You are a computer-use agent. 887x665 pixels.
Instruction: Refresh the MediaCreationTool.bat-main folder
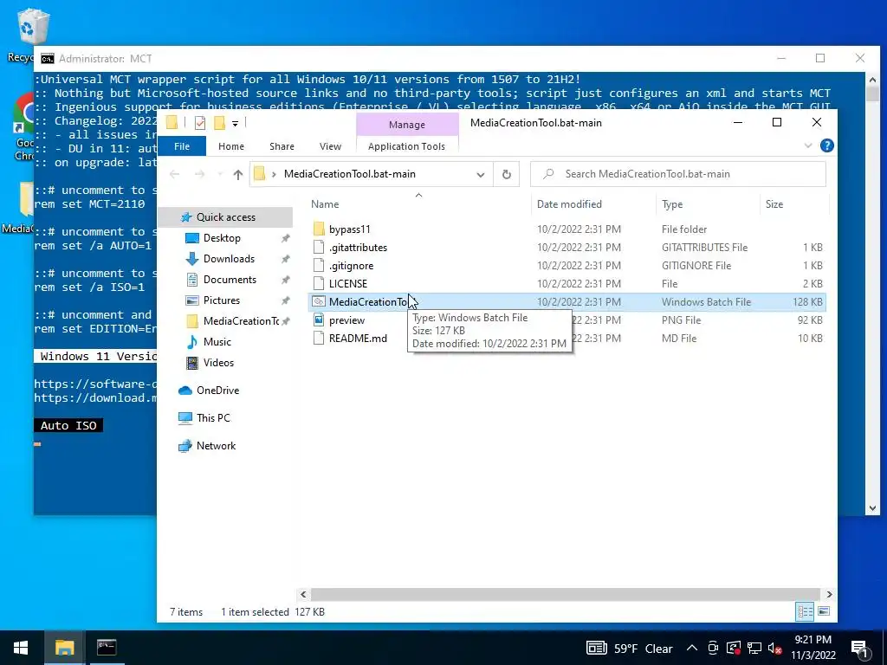506,174
